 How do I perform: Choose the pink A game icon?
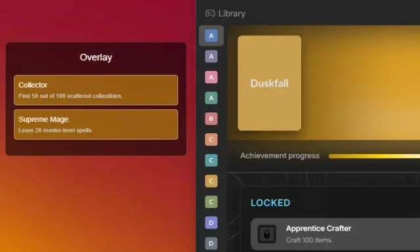(211, 77)
